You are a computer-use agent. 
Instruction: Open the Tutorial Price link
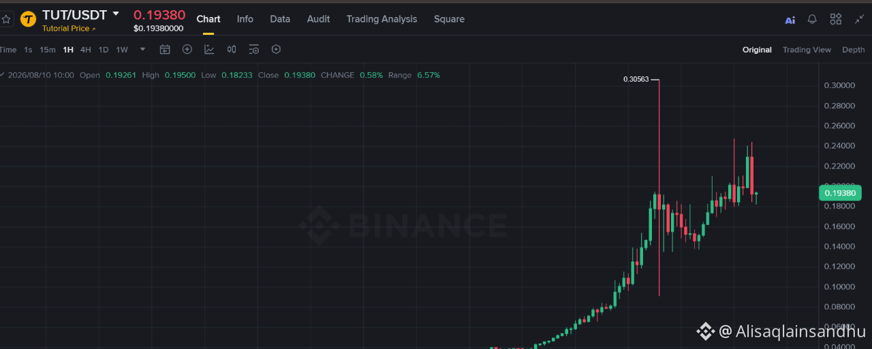69,29
